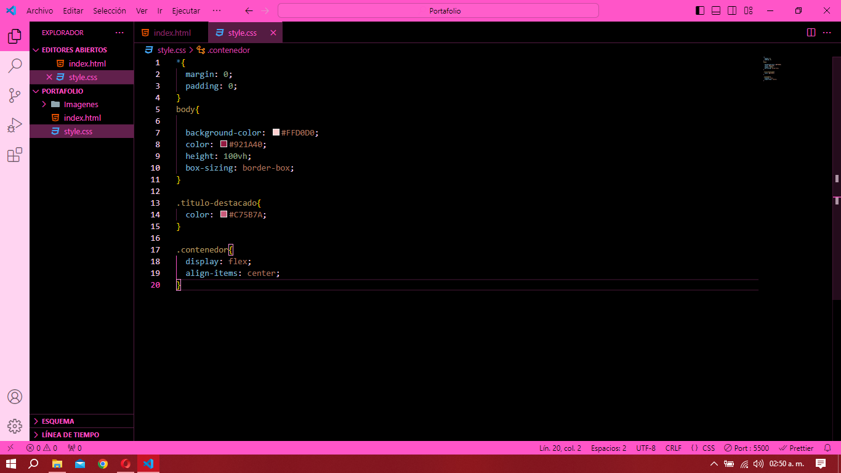This screenshot has height=473, width=841.
Task: Open the Ir menu
Action: click(x=159, y=10)
